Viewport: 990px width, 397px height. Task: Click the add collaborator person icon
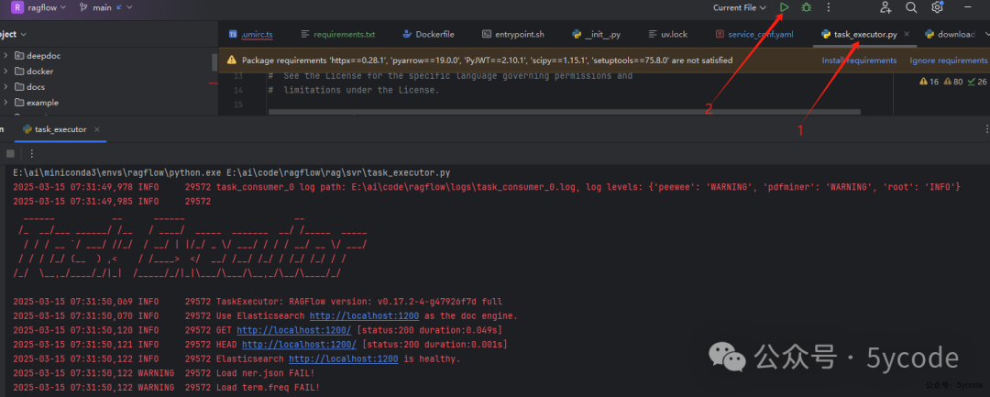[x=885, y=7]
